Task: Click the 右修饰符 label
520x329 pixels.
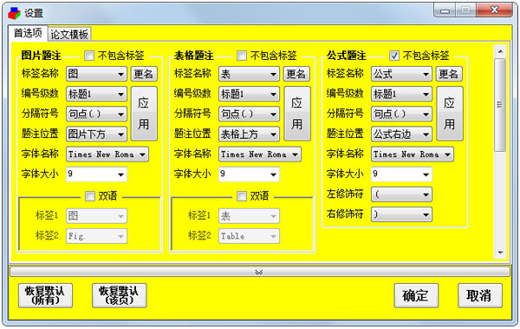Action: click(345, 214)
